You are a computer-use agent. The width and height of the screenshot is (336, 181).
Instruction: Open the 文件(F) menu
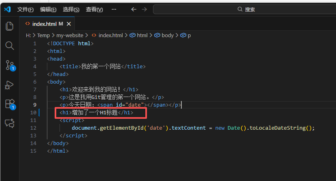tap(25, 9)
